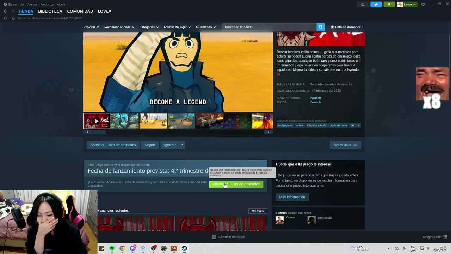This screenshot has width=451, height=254.
Task: Click the Steam logo menu
Action: (x=10, y=4)
